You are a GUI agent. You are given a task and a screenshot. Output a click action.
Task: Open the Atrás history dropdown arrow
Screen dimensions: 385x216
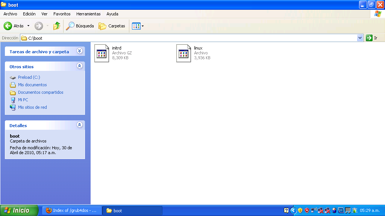coord(29,26)
